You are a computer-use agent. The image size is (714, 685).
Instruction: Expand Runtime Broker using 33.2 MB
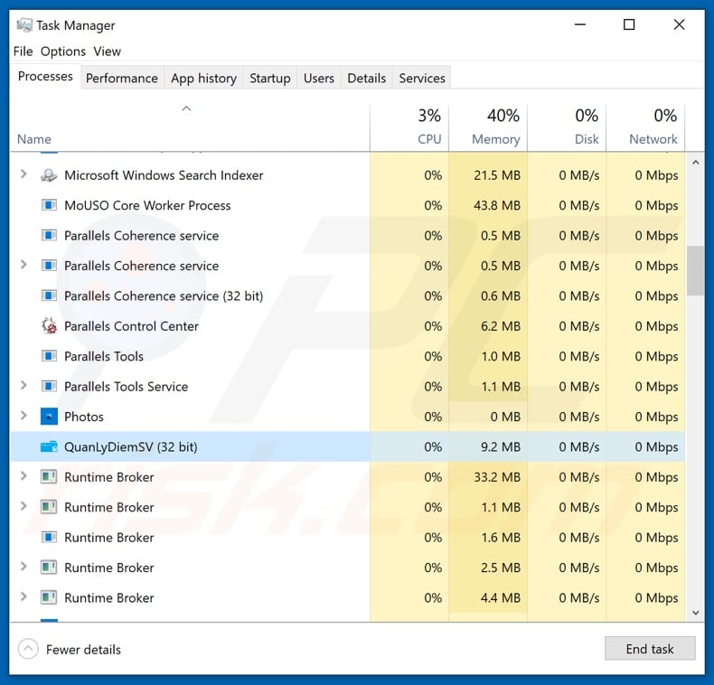click(x=23, y=476)
